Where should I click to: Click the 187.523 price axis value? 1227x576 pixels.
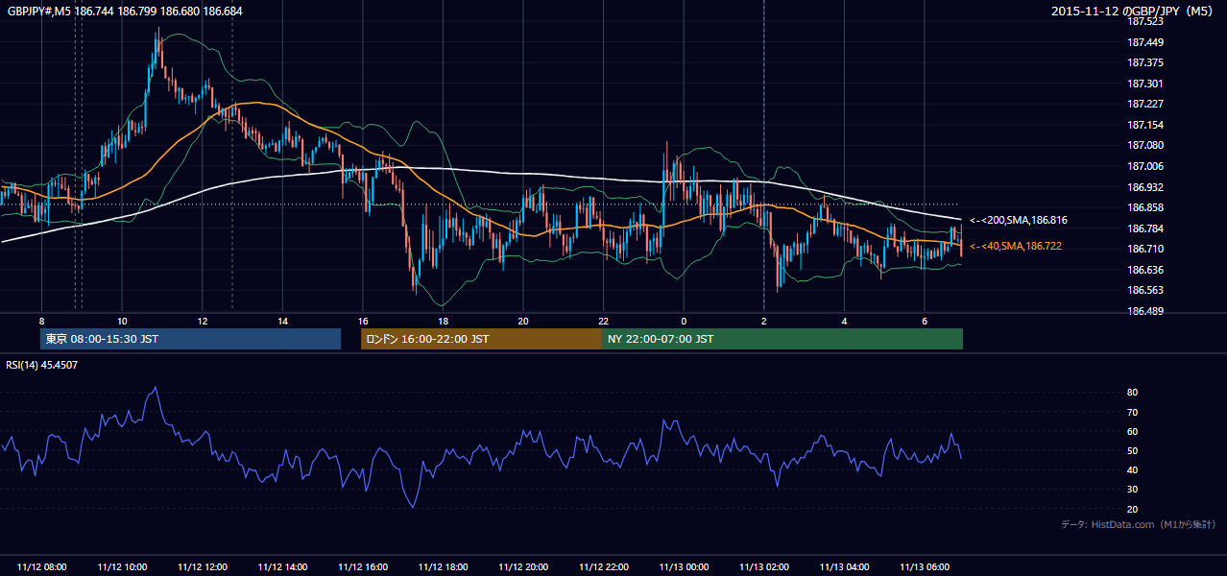click(x=1145, y=21)
